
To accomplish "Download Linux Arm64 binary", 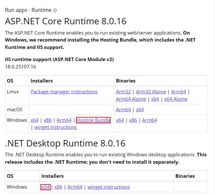I will pos(178,92).
